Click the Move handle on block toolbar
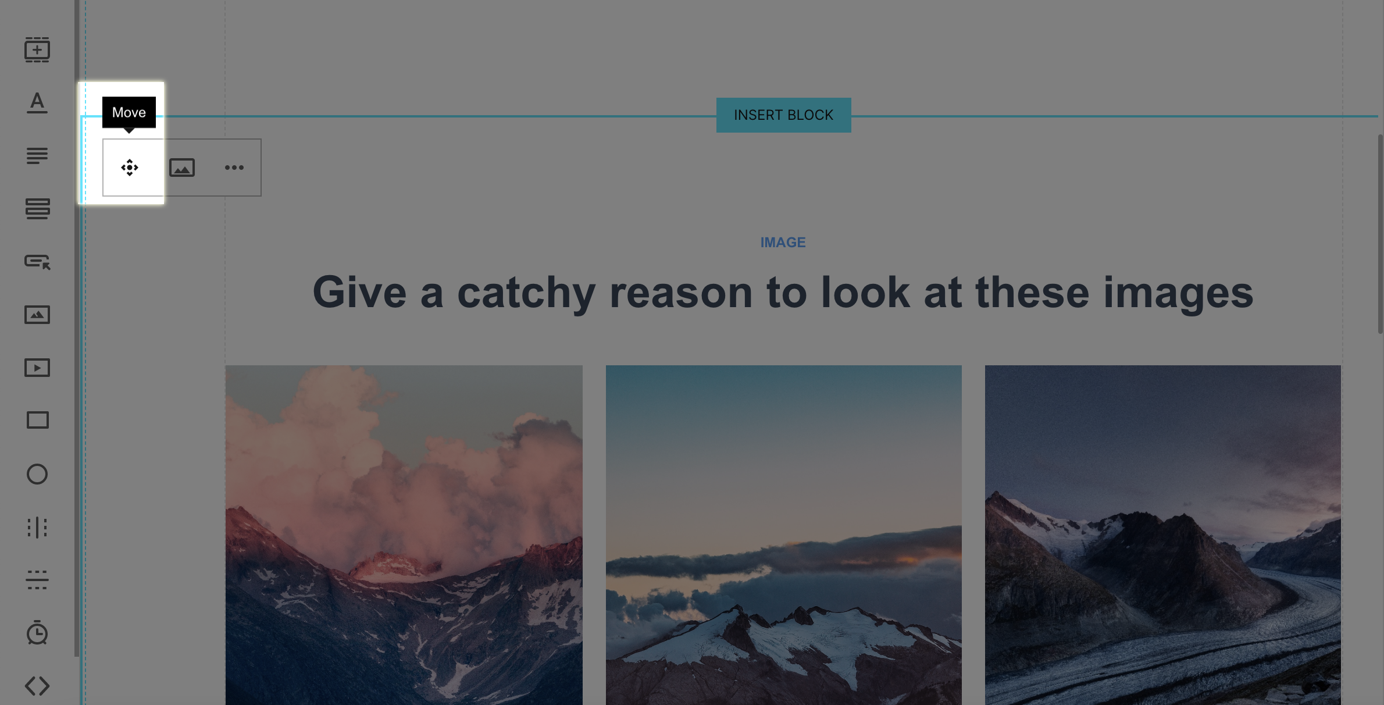This screenshot has width=1384, height=705. (129, 168)
